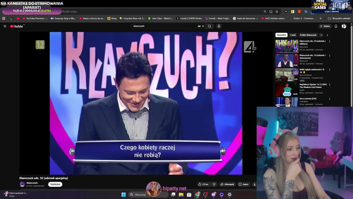The width and height of the screenshot is (353, 199).
Task: Click the Windows taskbar Wyszukaj search box
Action: [148, 195]
